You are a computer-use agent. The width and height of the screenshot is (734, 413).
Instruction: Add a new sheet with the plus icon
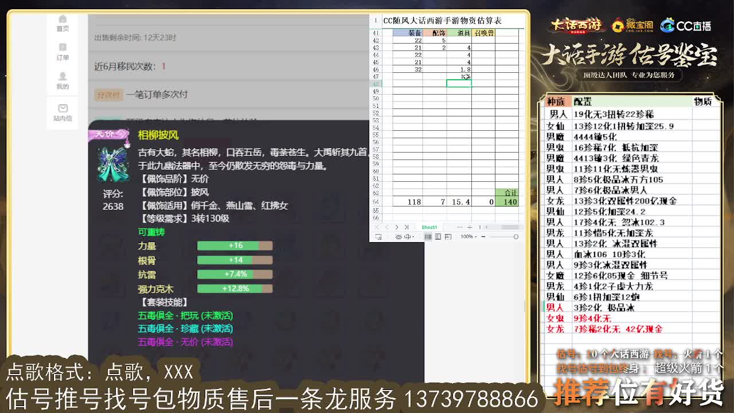470,227
